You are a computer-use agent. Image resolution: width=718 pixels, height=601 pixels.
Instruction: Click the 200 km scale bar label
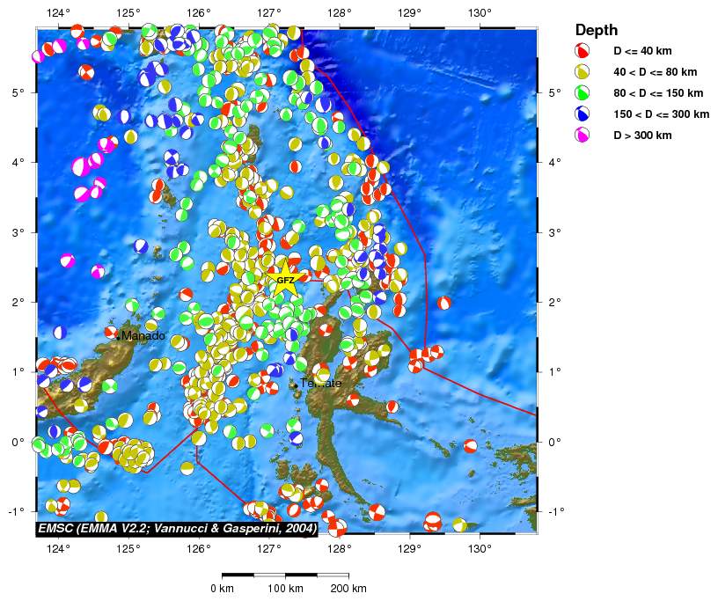point(348,588)
